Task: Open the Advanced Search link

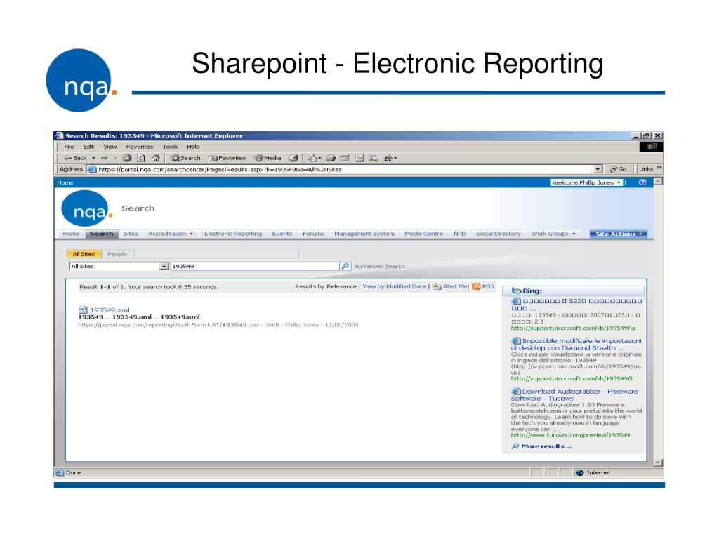Action: [x=380, y=266]
